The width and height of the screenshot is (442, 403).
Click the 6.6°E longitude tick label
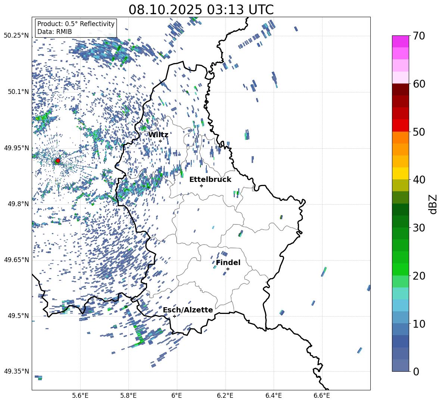tap(322, 396)
